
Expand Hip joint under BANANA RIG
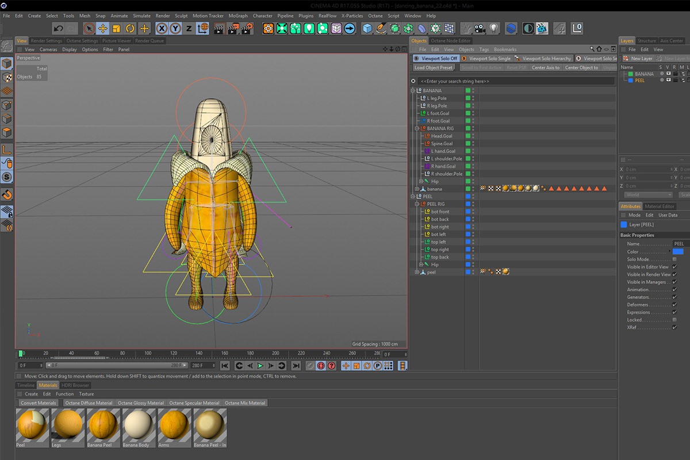[x=421, y=182]
